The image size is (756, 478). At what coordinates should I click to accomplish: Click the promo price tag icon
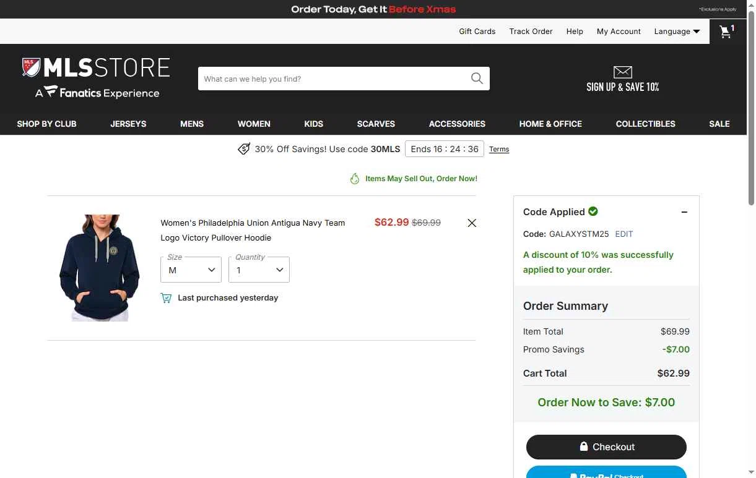[x=244, y=149]
